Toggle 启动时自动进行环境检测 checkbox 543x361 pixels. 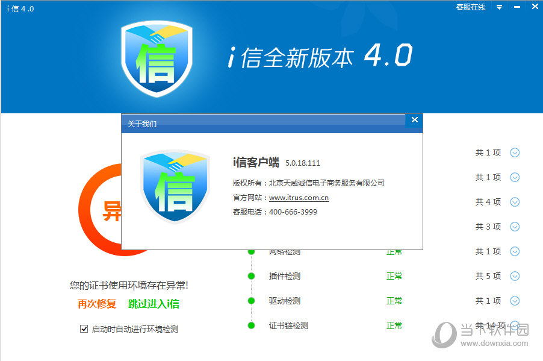(x=84, y=328)
